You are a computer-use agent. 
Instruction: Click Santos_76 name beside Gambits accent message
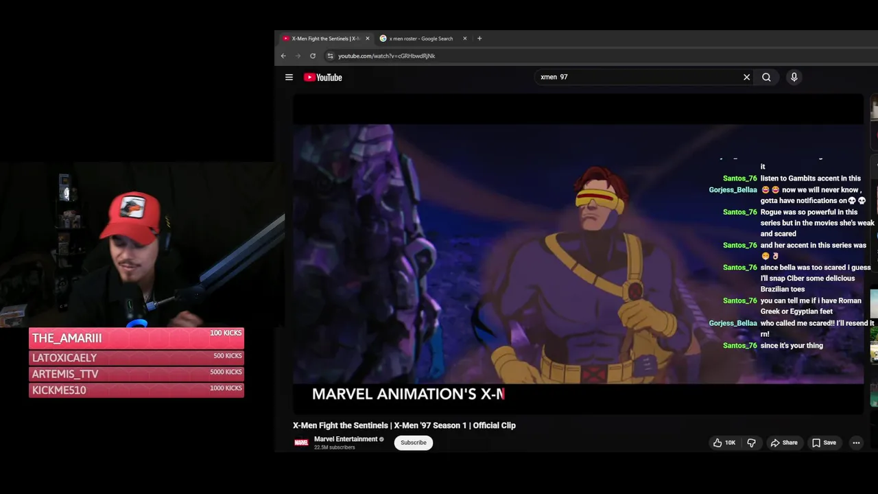pyautogui.click(x=739, y=178)
